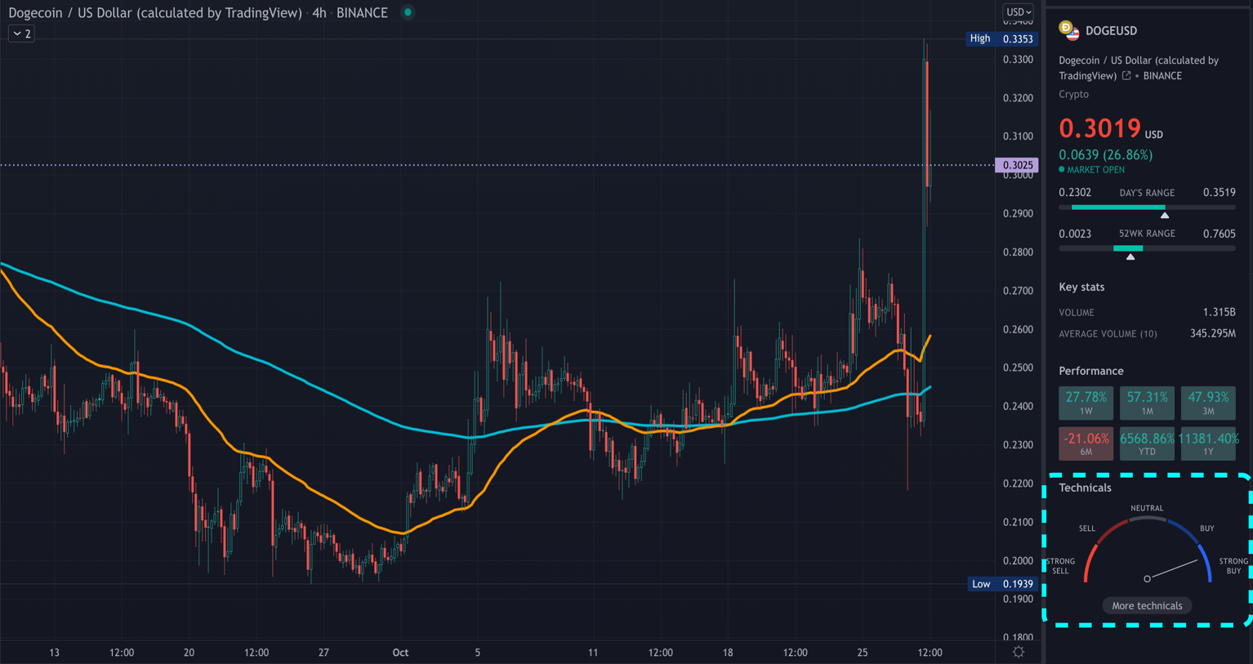Click the Crypto category label
1253x664 pixels.
(x=1073, y=94)
